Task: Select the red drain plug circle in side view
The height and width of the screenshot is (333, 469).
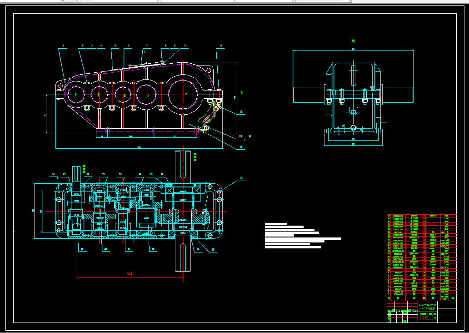Action: click(353, 128)
